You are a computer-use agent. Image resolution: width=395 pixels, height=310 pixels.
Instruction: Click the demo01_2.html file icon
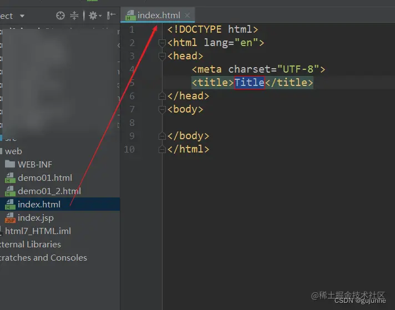click(10, 191)
